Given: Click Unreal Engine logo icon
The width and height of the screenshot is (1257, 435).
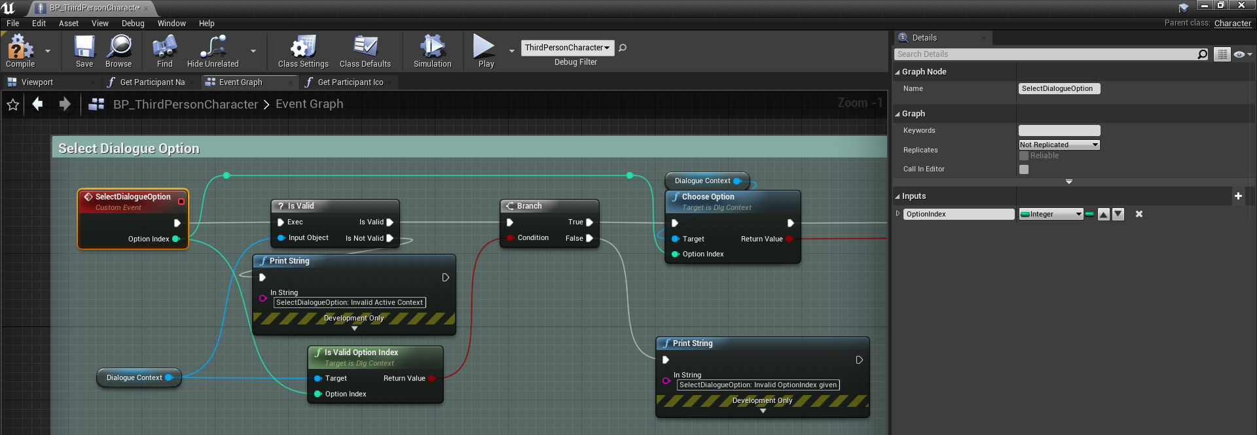Looking at the screenshot, I should tap(9, 8).
